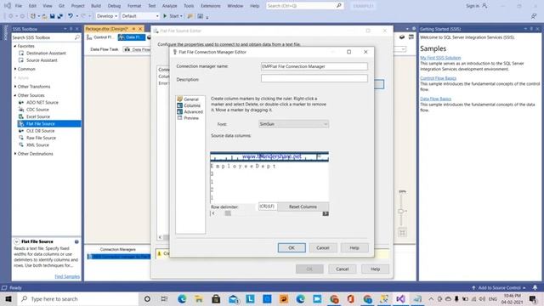Open the Font dropdown showing SimSun
Screen dimensions: 544x306
293,124
